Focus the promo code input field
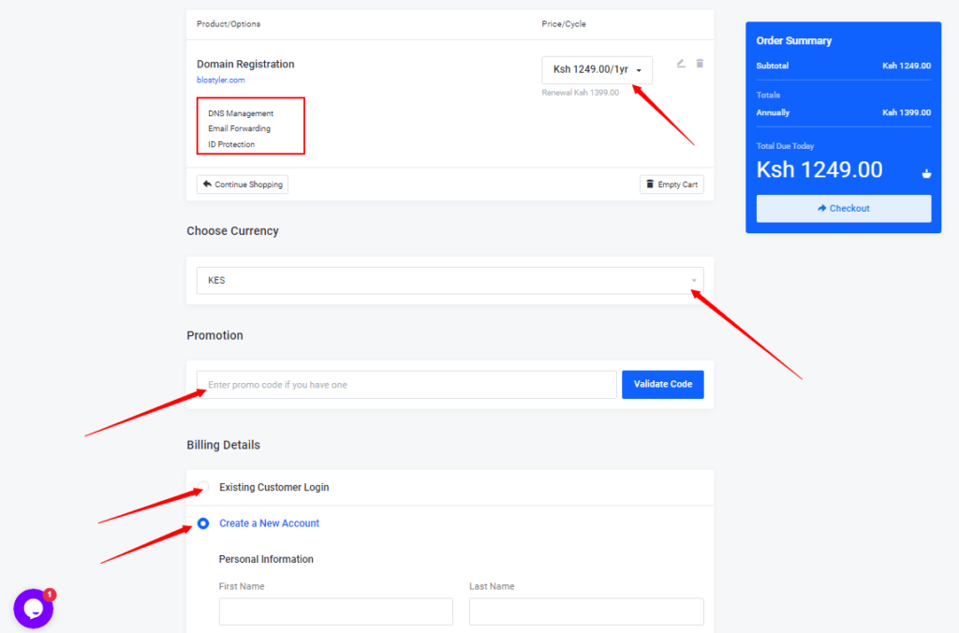 tap(406, 384)
